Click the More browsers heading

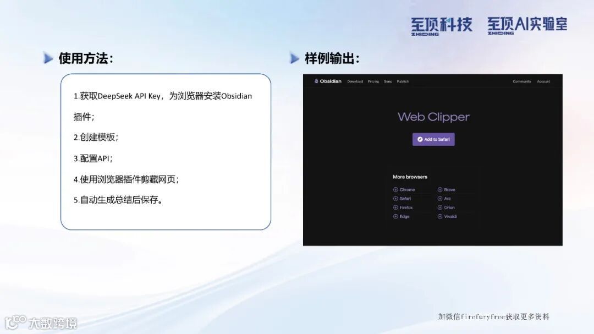point(410,177)
